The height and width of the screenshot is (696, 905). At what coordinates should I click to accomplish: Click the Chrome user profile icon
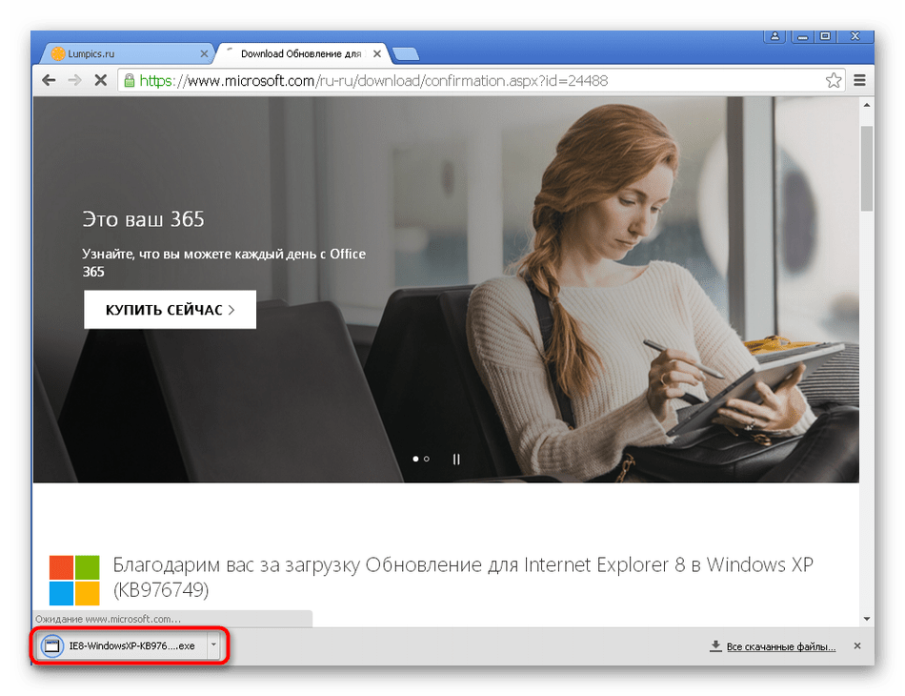coord(775,36)
